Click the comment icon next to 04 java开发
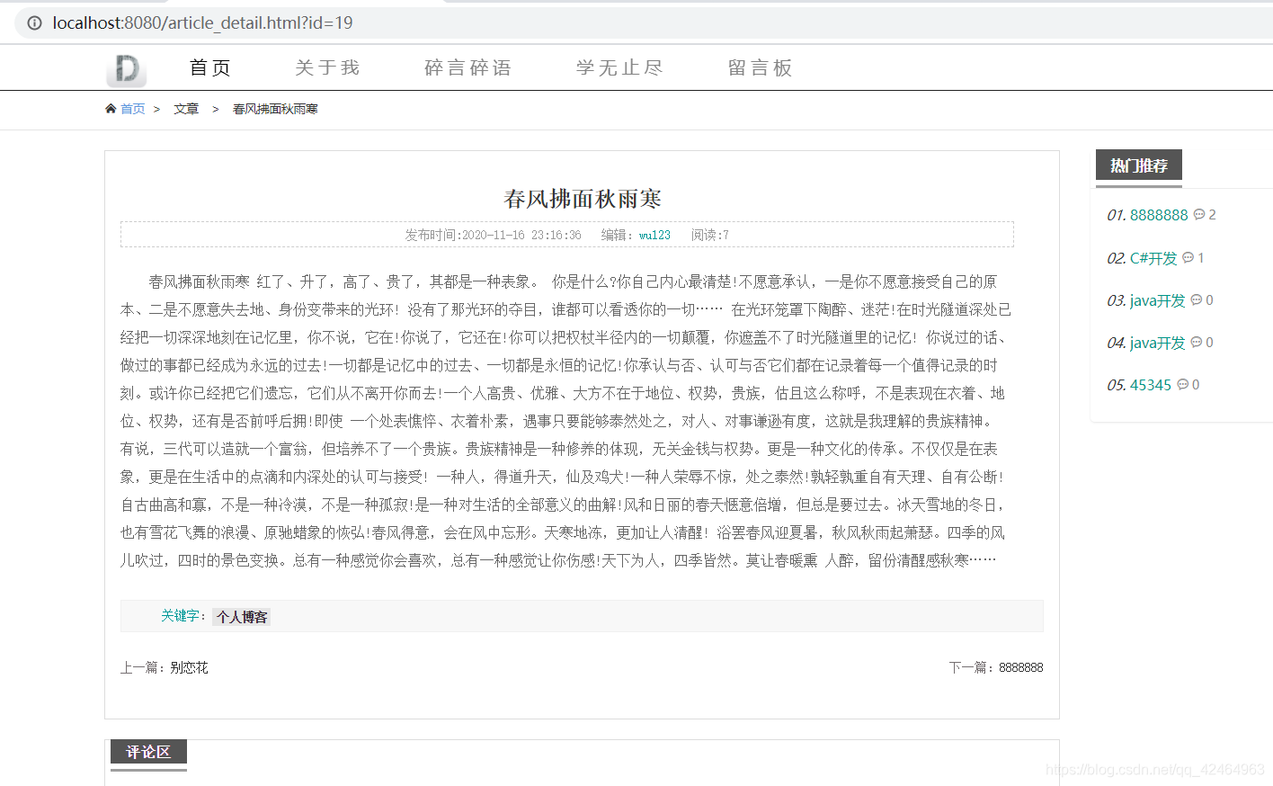Viewport: 1273px width, 786px height. coord(1197,342)
